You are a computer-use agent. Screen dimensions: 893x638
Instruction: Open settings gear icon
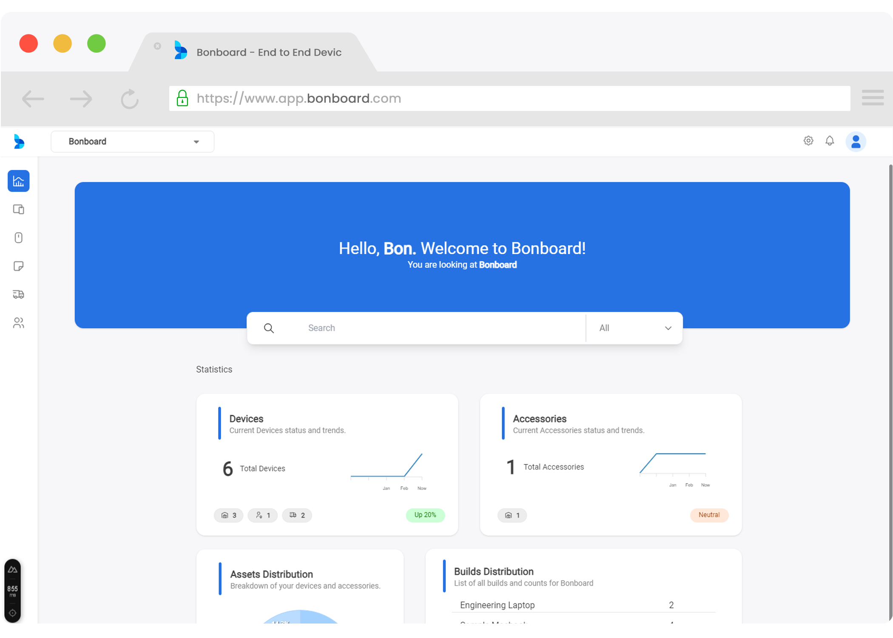click(x=808, y=141)
